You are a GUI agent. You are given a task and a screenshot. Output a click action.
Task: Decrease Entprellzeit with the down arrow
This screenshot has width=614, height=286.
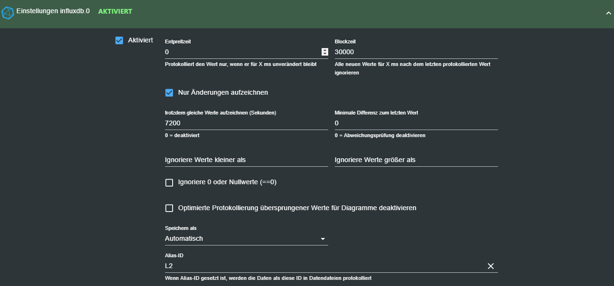tap(325, 54)
